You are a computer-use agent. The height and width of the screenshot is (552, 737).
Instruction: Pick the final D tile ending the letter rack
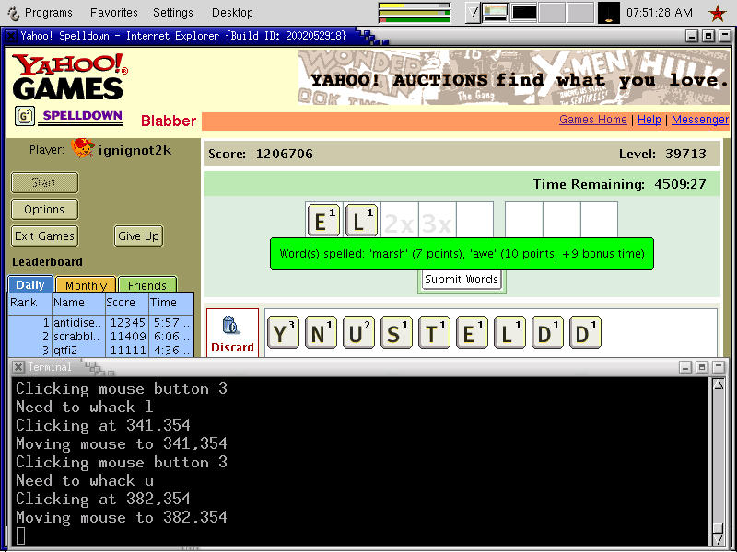point(585,333)
